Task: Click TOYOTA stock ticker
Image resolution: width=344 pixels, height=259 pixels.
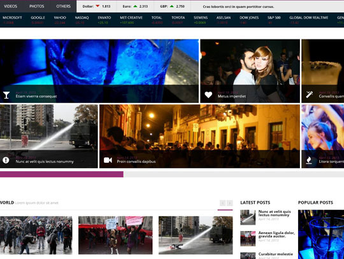Action: [178, 20]
